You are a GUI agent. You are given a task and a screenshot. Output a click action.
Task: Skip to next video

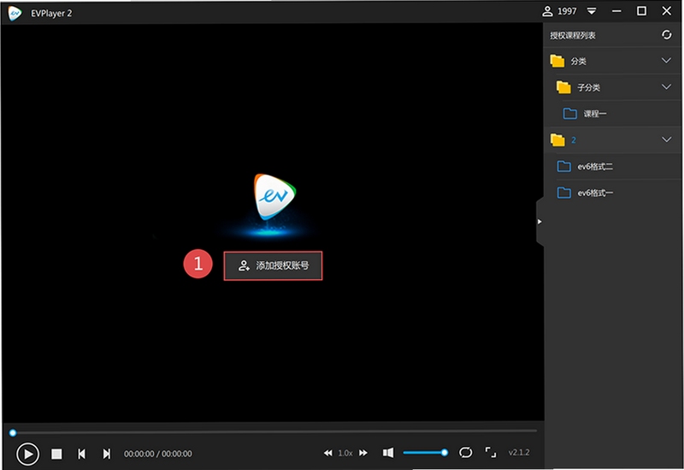(106, 454)
